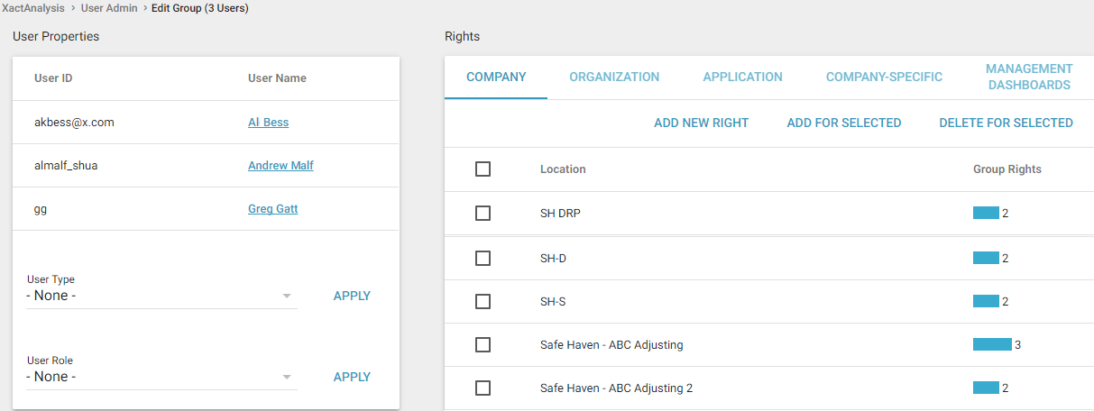The width and height of the screenshot is (1094, 411).
Task: Check the SH-D location checkbox
Action: pyautogui.click(x=483, y=259)
